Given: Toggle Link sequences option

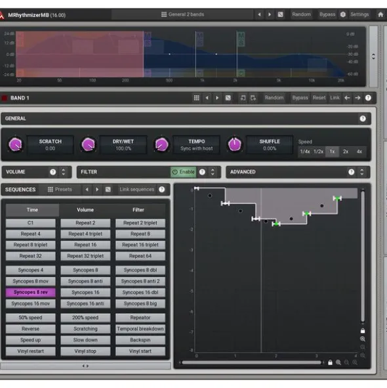Looking at the screenshot, I should 136,190.
